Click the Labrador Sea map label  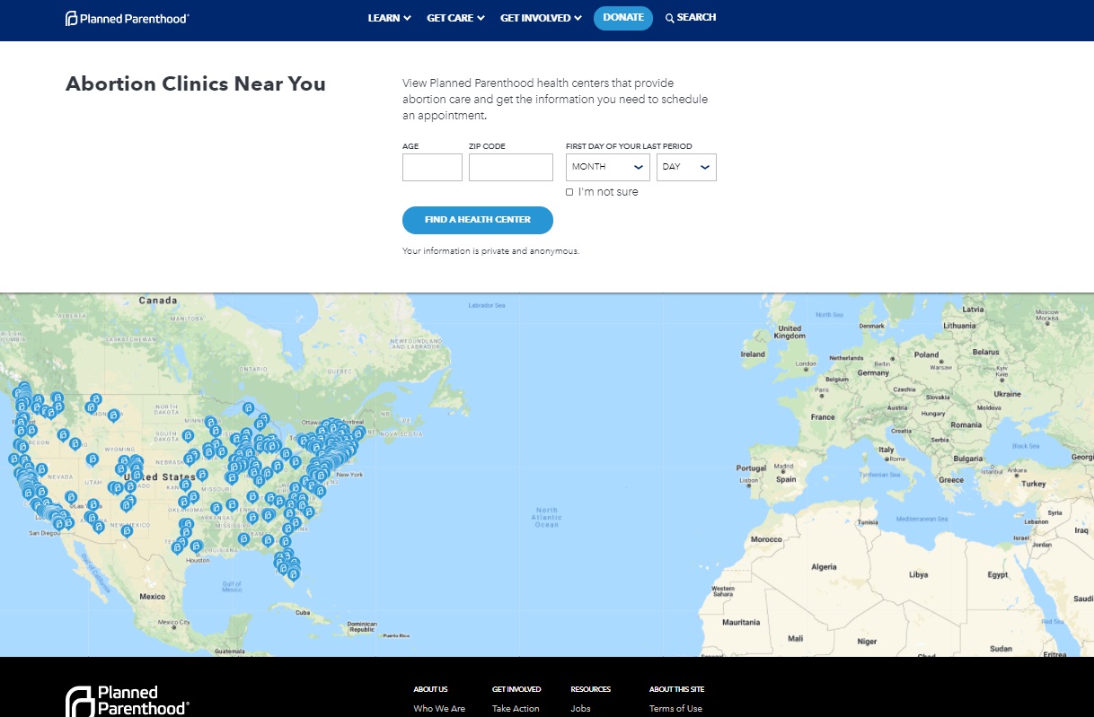coord(487,306)
